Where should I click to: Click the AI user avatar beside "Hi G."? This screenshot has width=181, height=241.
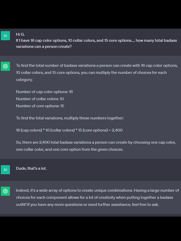(x=5, y=36)
